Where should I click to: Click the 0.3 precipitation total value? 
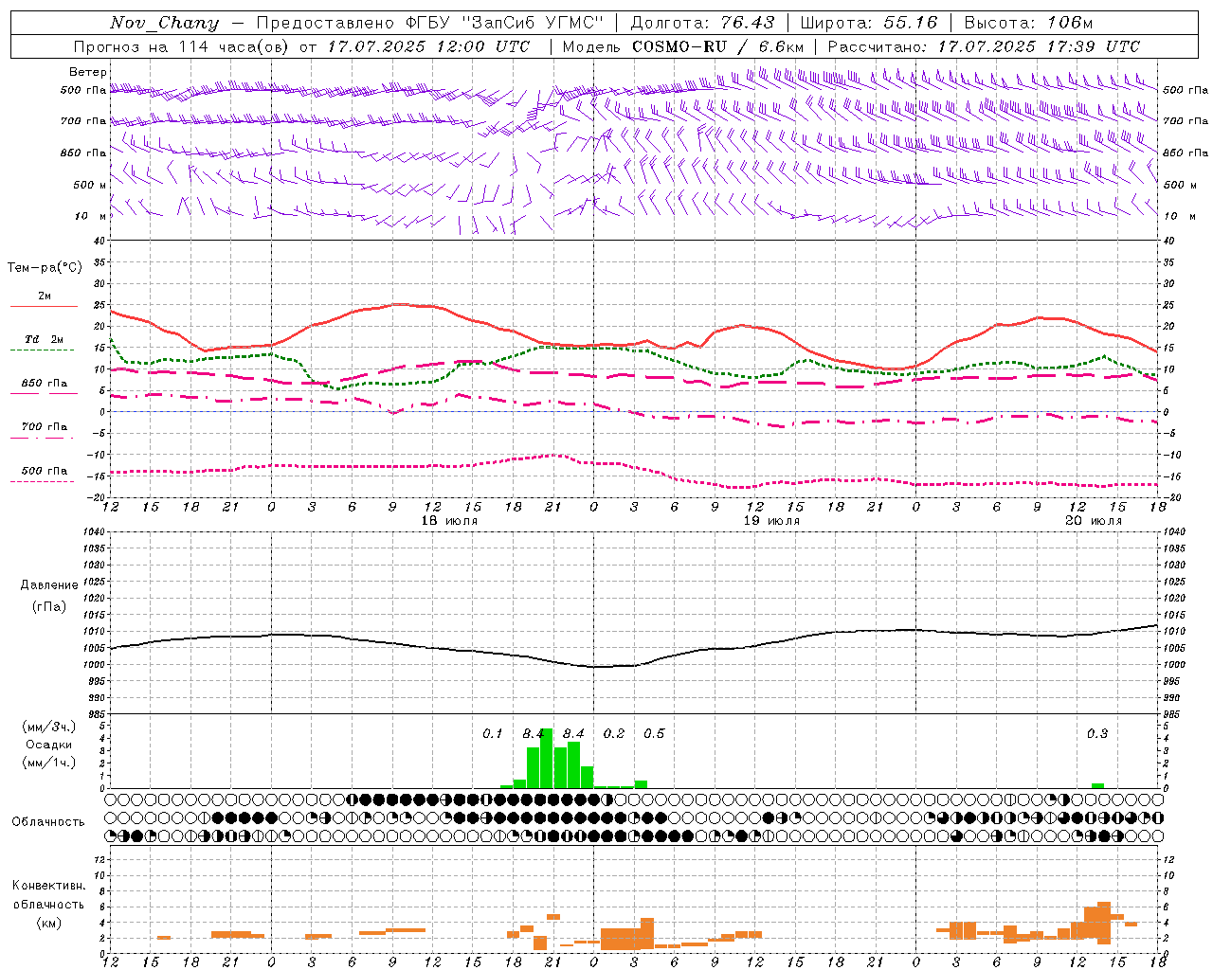click(1097, 733)
